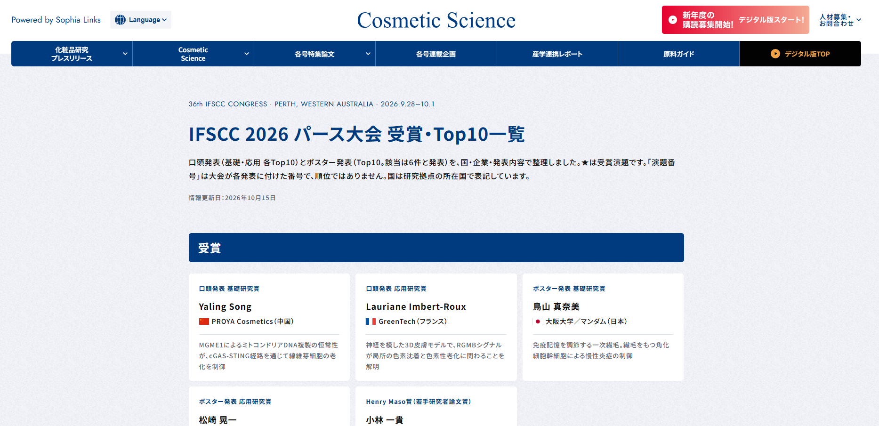Image resolution: width=879 pixels, height=426 pixels.
Task: Click the orange play icon in デジタル版TOP
Action: pos(775,54)
